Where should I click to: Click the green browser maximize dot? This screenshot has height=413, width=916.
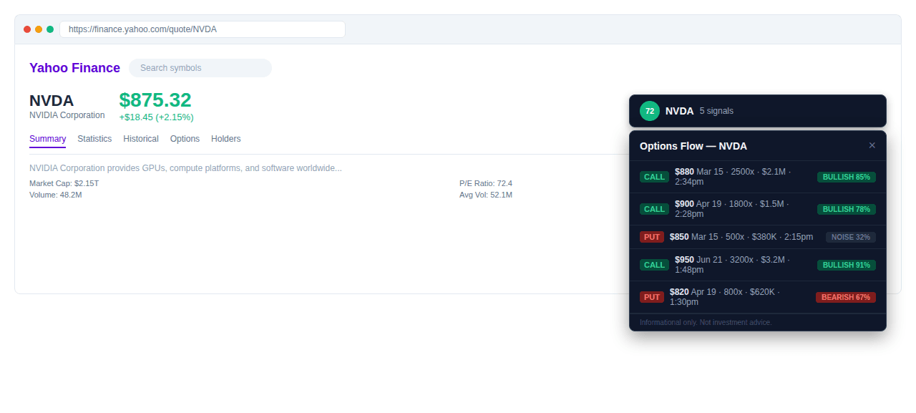tap(50, 29)
